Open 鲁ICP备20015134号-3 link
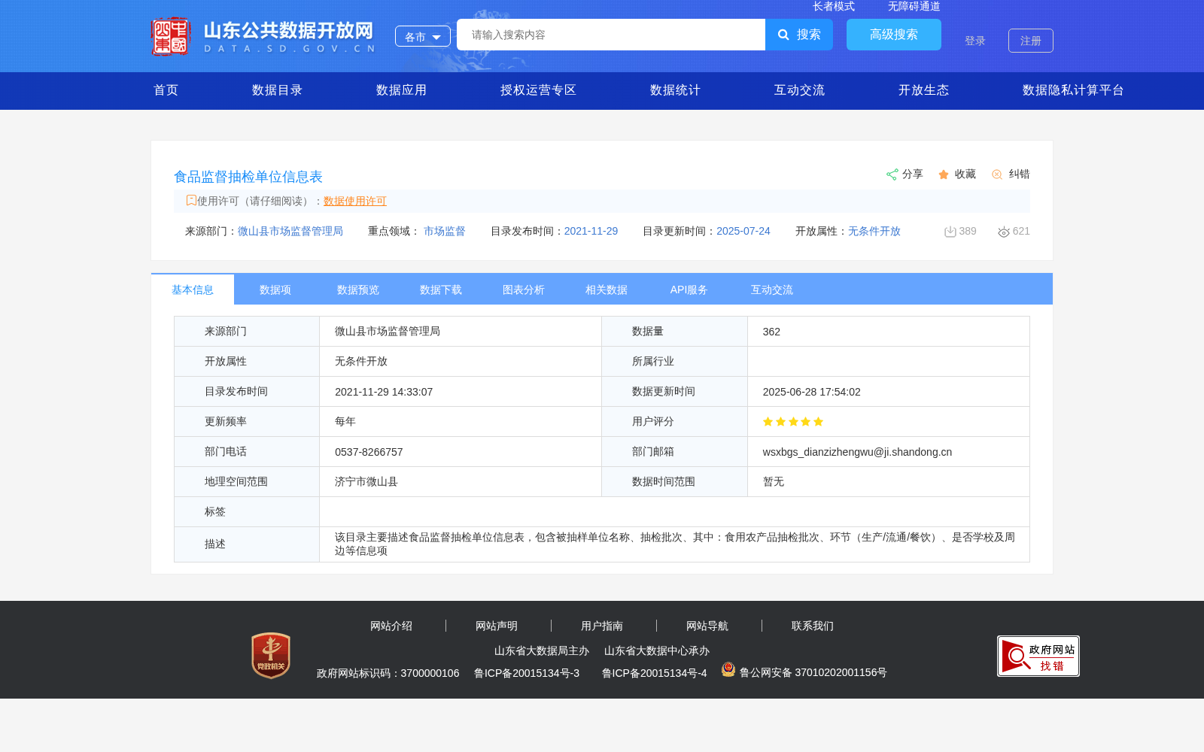This screenshot has width=1204, height=752. 527,673
